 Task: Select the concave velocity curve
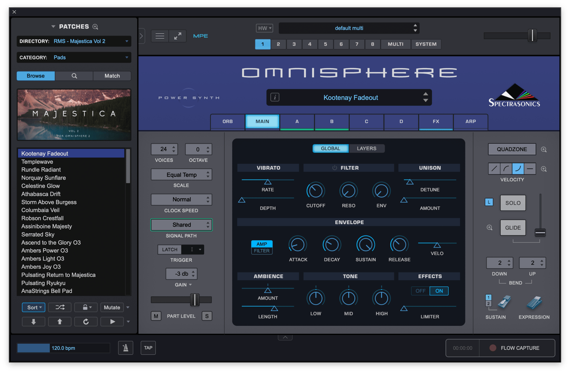tap(518, 168)
